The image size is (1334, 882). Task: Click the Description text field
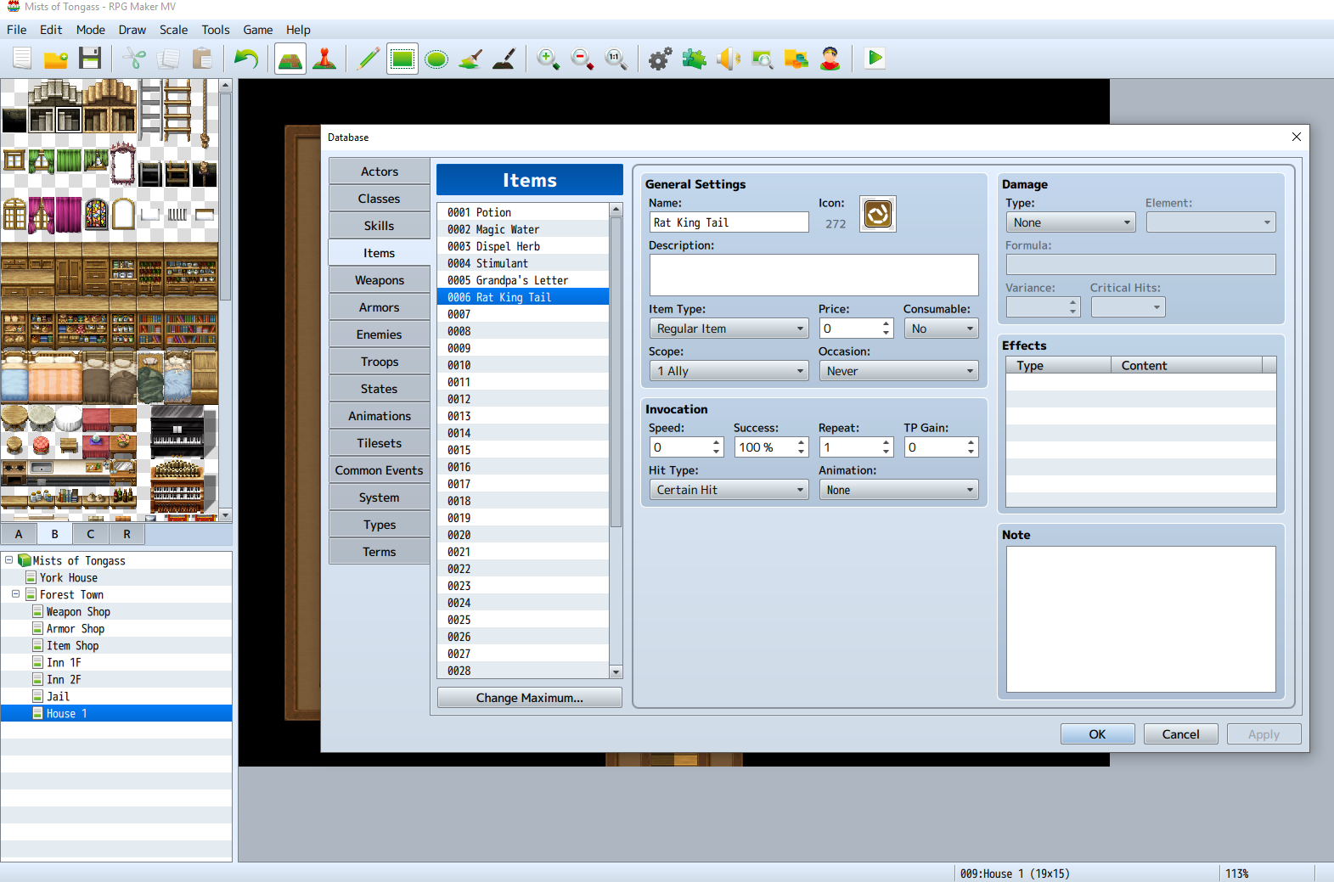click(x=813, y=275)
